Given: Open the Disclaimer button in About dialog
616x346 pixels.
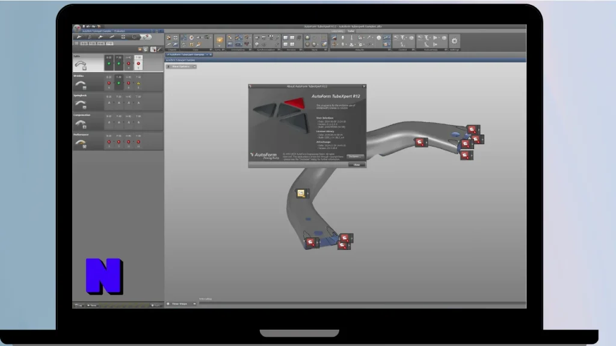Looking at the screenshot, I should (x=355, y=157).
